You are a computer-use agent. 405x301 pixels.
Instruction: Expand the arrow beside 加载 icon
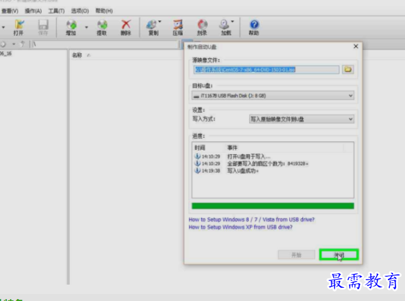[232, 21]
